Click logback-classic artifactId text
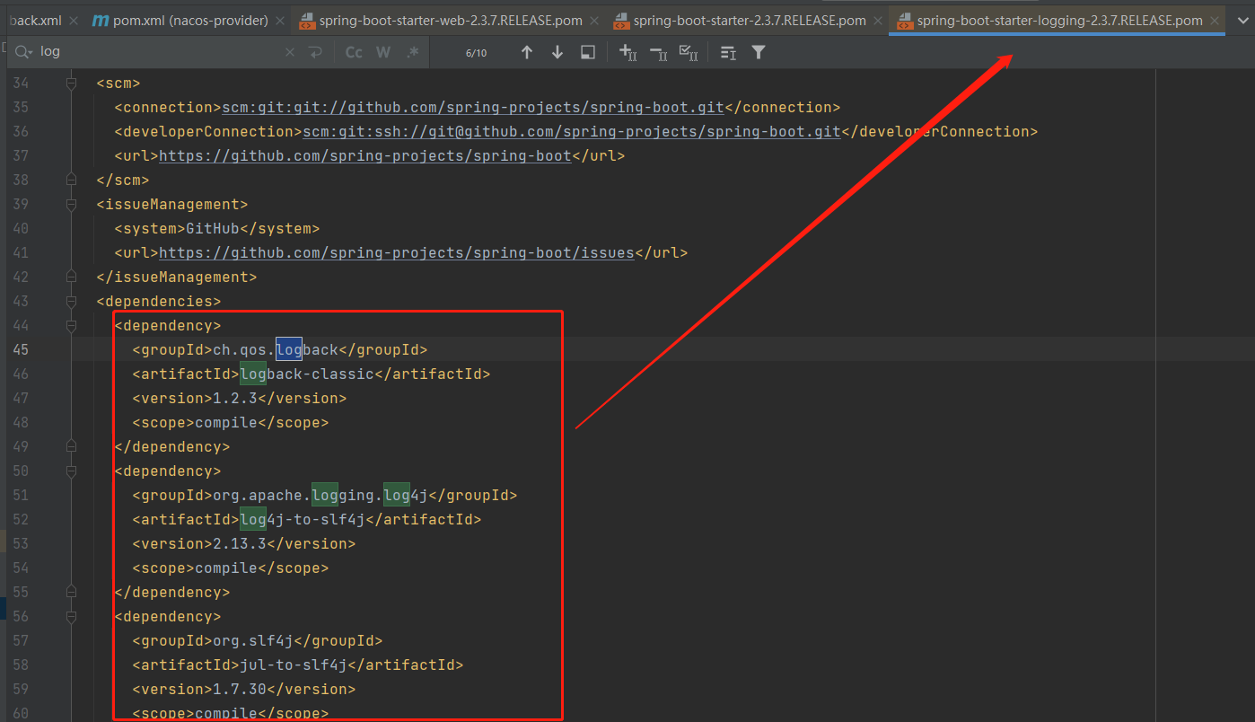 (x=307, y=374)
